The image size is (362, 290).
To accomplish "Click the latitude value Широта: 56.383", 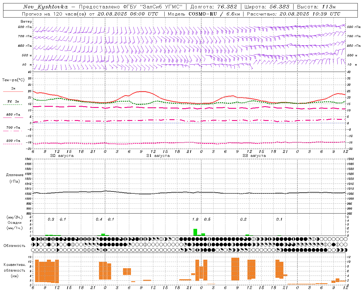I will click(267, 7).
